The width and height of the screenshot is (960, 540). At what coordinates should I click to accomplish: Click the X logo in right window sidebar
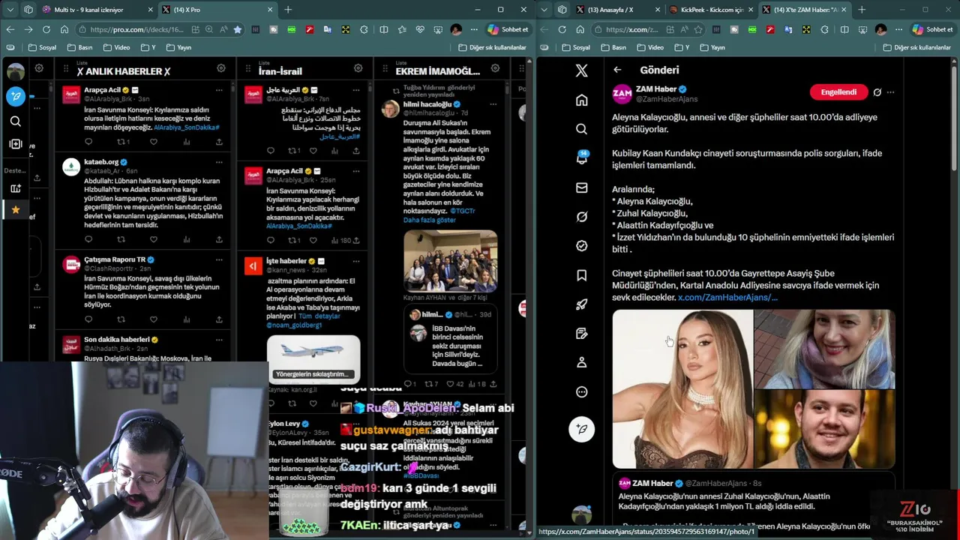581,70
